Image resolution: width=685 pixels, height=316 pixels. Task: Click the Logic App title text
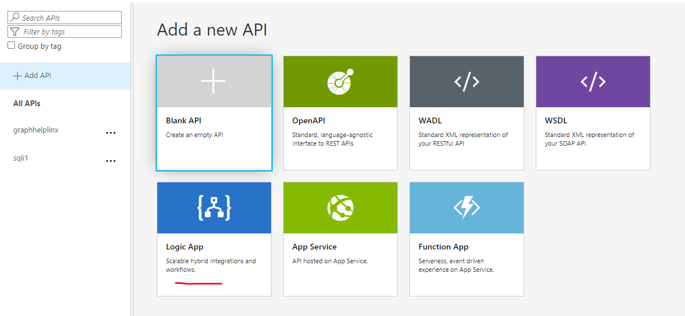184,247
